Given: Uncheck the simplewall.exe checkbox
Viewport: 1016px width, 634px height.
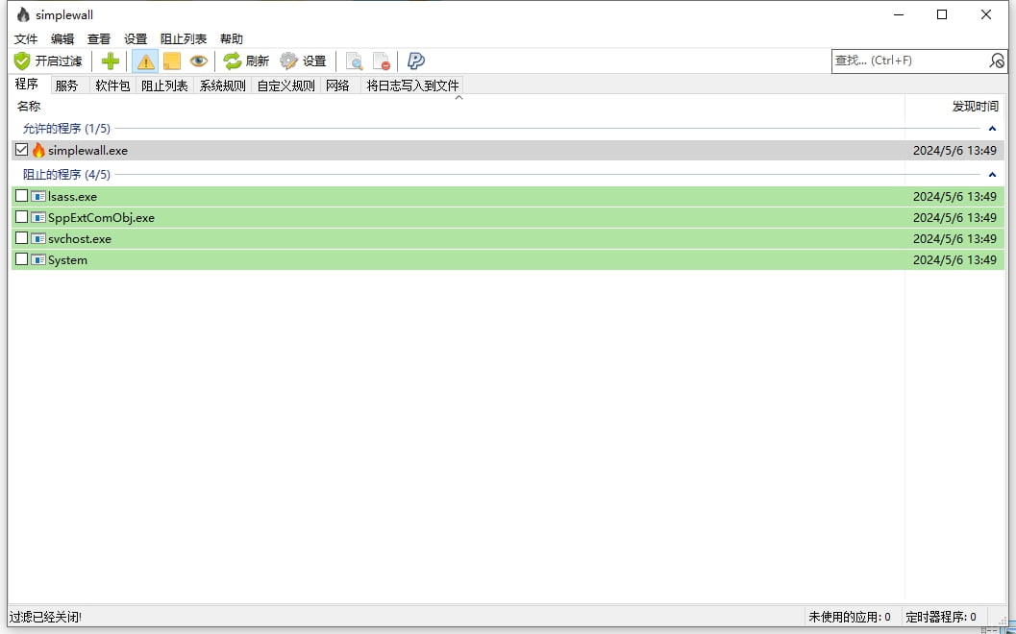Looking at the screenshot, I should click(21, 150).
